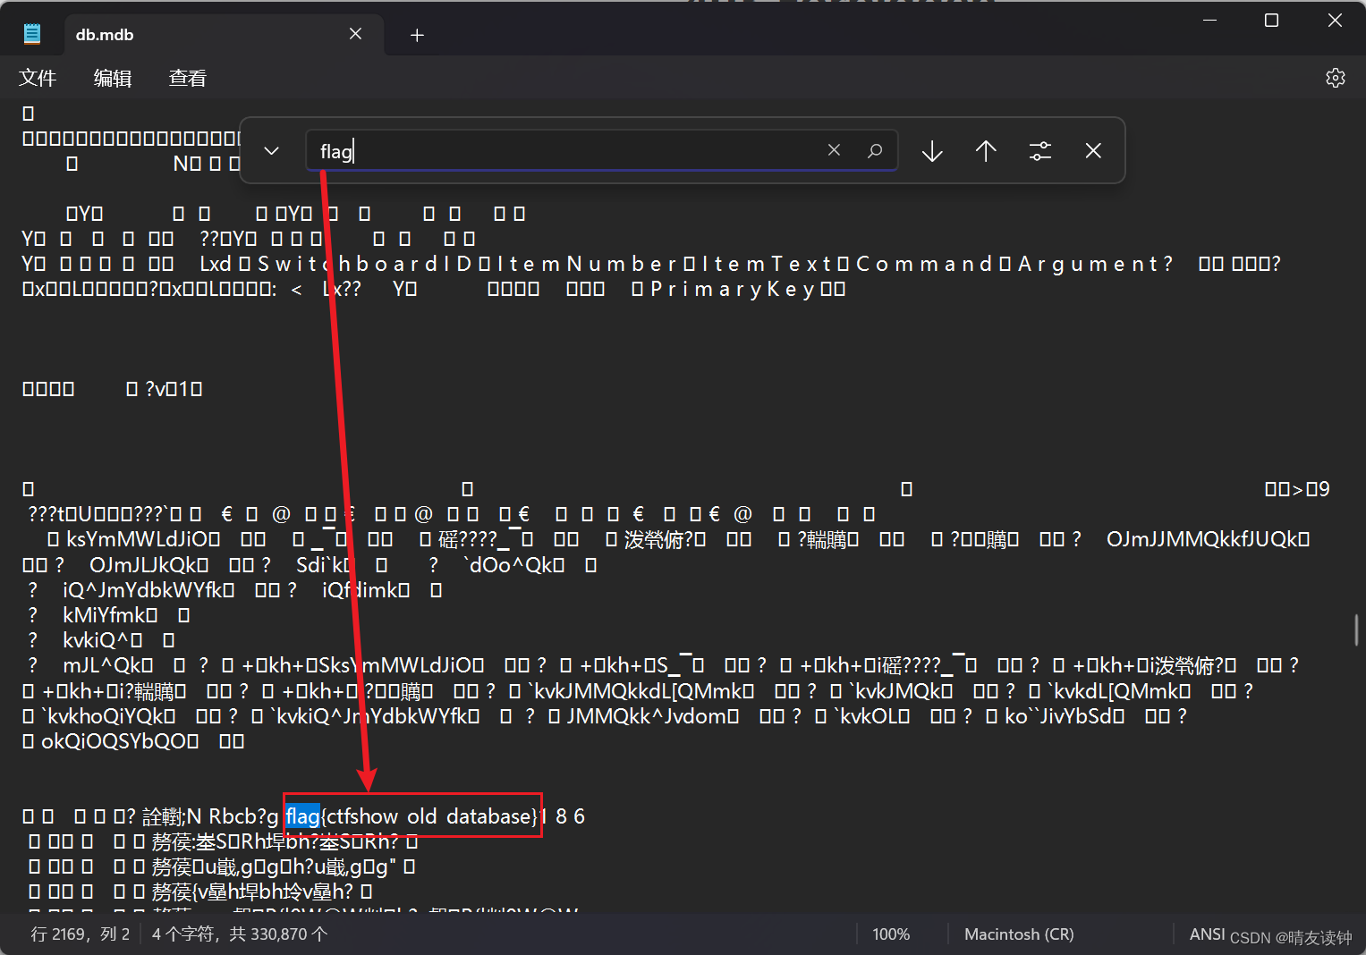Viewport: 1366px width, 955px height.
Task: Click the text okQiOQSYbQO
Action: 114,741
